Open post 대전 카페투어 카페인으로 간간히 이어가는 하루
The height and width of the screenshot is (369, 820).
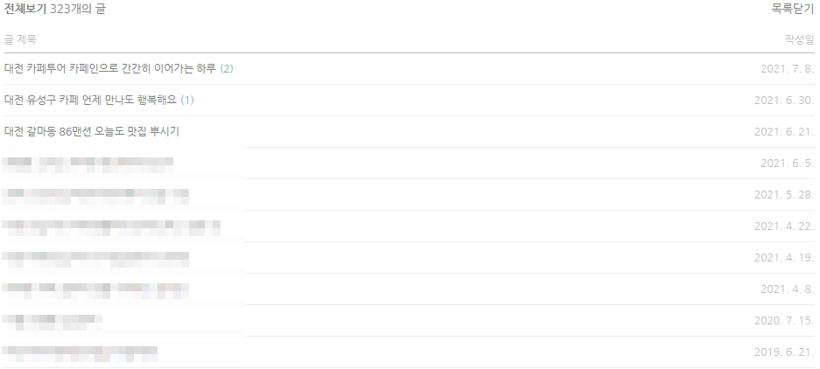[109, 68]
